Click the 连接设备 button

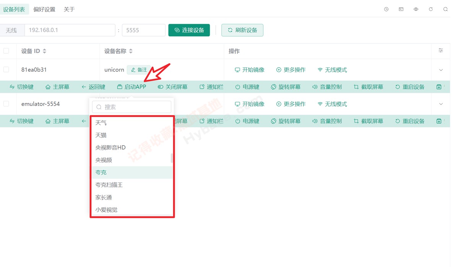(189, 30)
